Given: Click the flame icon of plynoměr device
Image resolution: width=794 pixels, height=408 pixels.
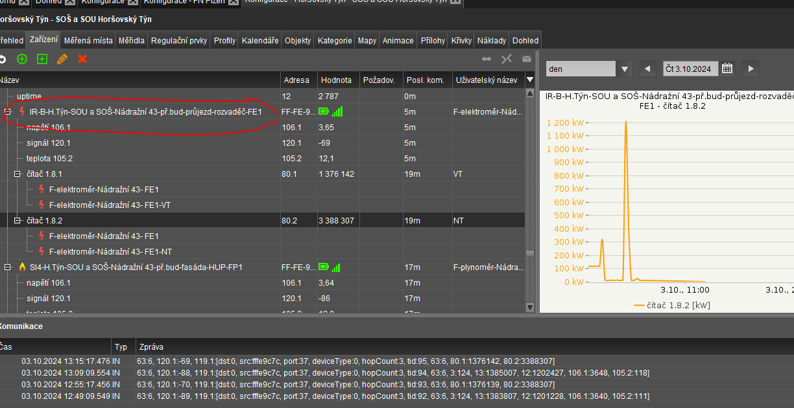Looking at the screenshot, I should [22, 267].
